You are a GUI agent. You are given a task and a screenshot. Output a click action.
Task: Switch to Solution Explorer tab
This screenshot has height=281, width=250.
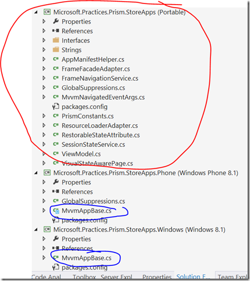click(193, 276)
